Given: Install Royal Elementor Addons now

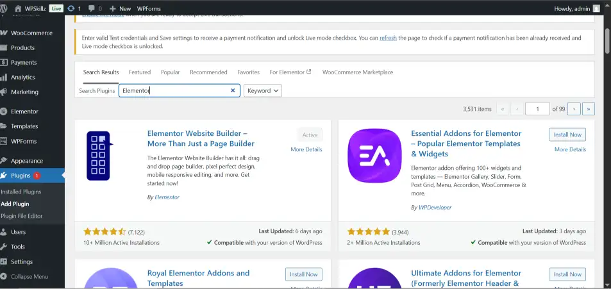Looking at the screenshot, I should click(x=303, y=274).
